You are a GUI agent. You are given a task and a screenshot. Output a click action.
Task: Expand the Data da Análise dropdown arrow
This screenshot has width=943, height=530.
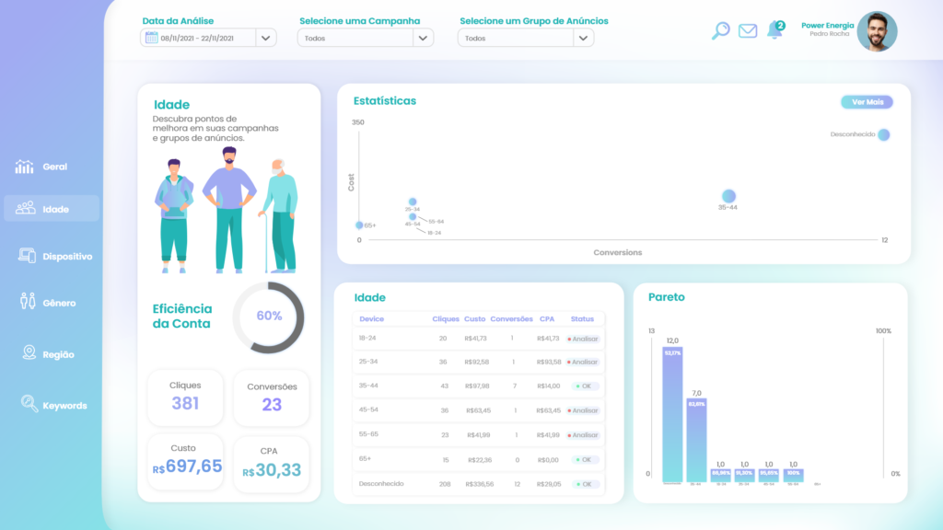tap(265, 38)
